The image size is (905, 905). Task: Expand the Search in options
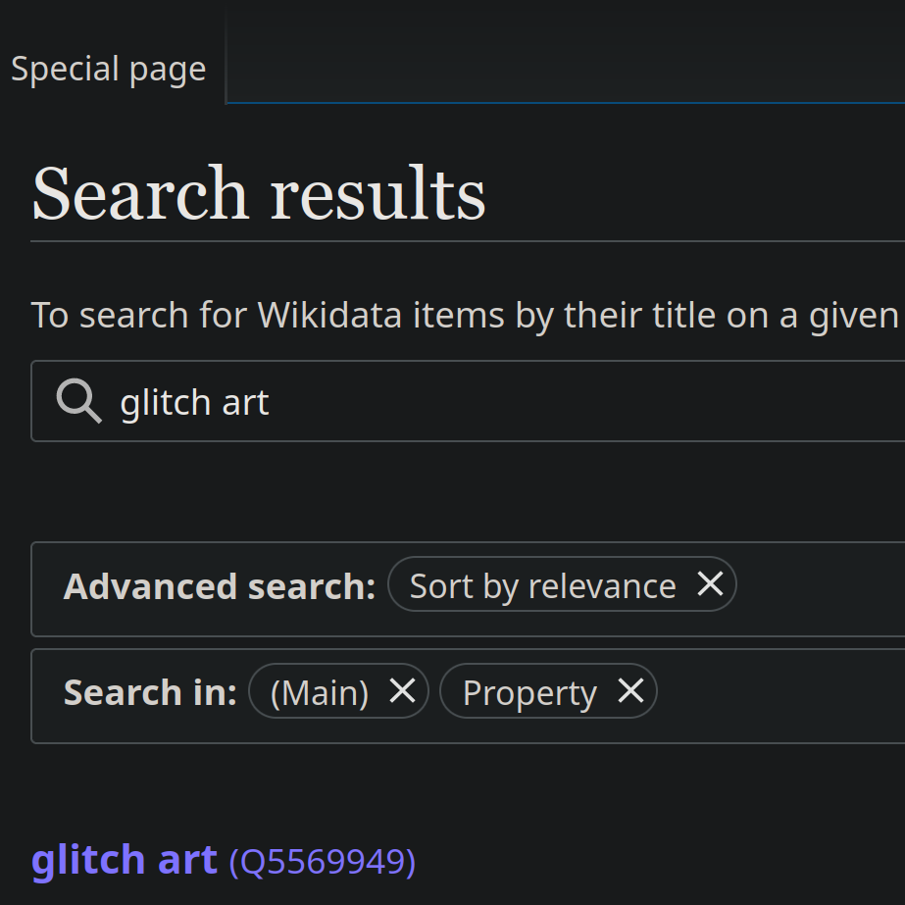click(x=149, y=691)
